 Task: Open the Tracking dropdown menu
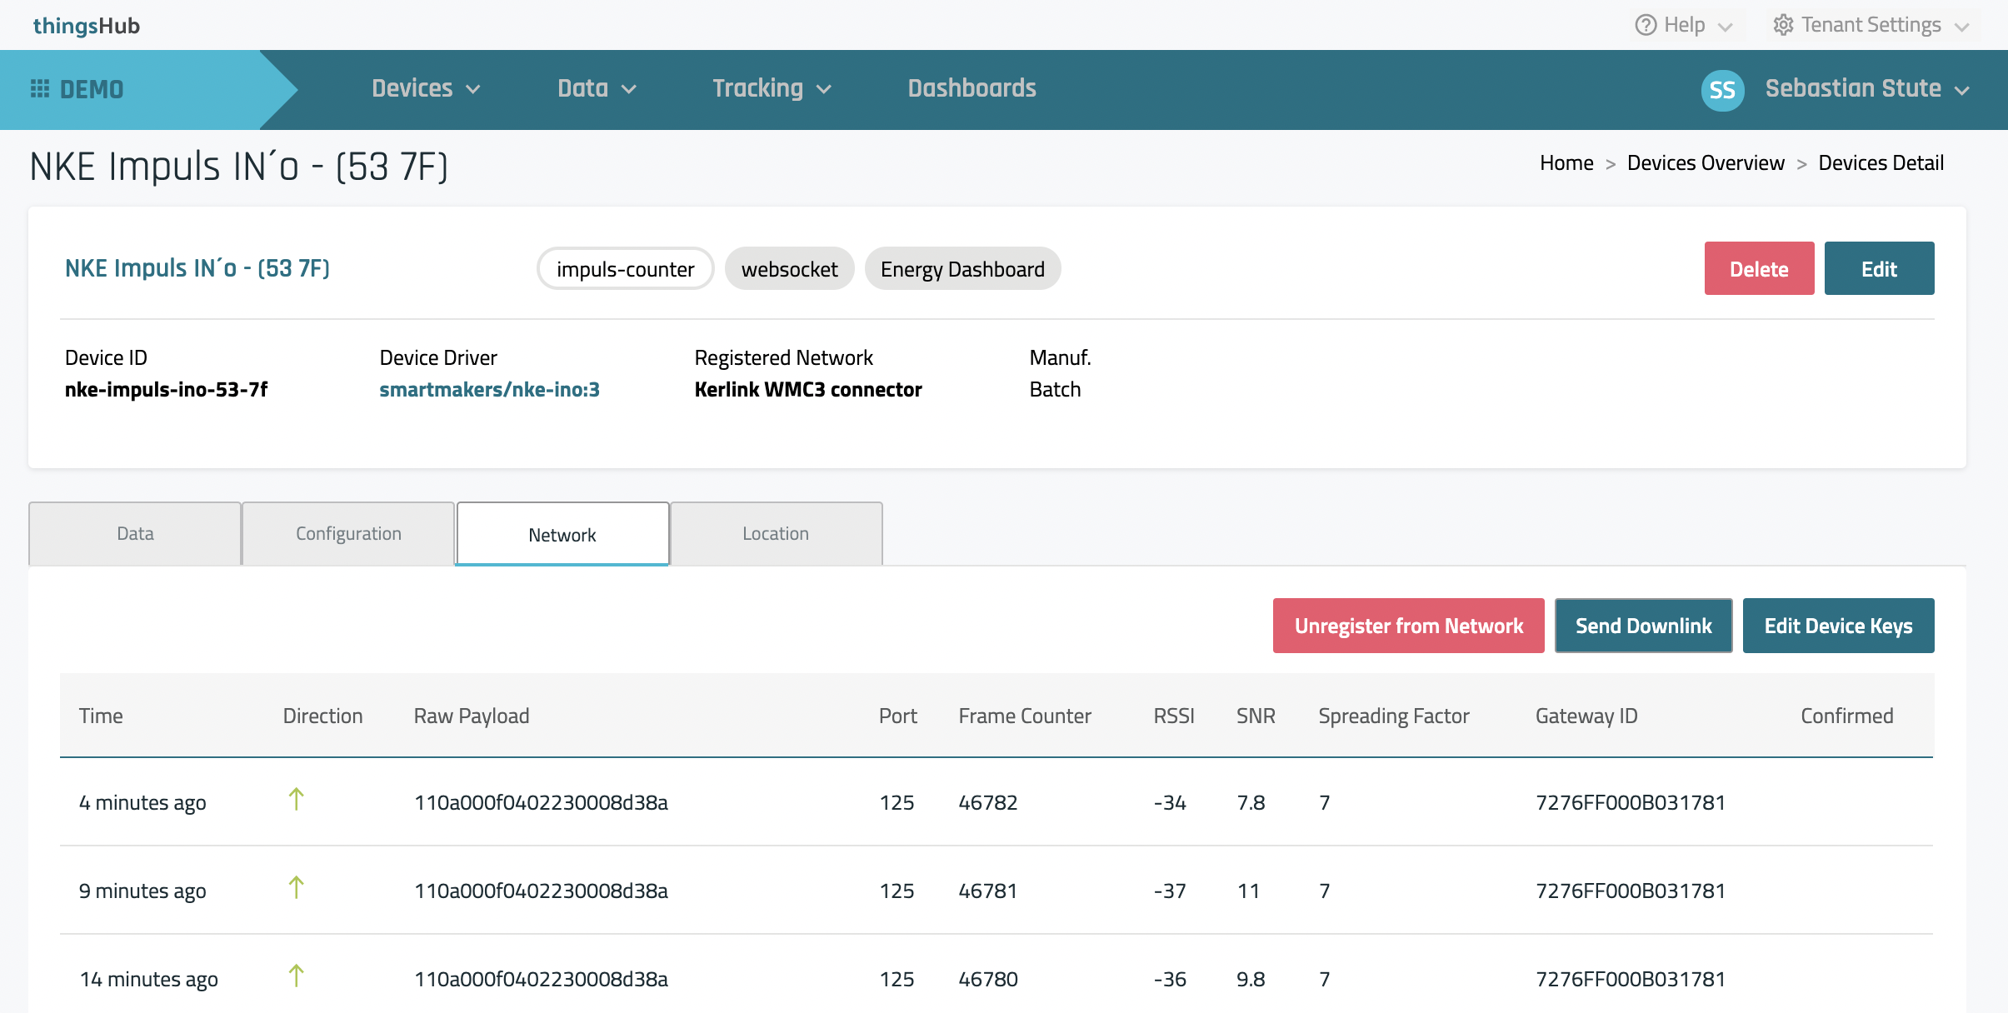772,88
